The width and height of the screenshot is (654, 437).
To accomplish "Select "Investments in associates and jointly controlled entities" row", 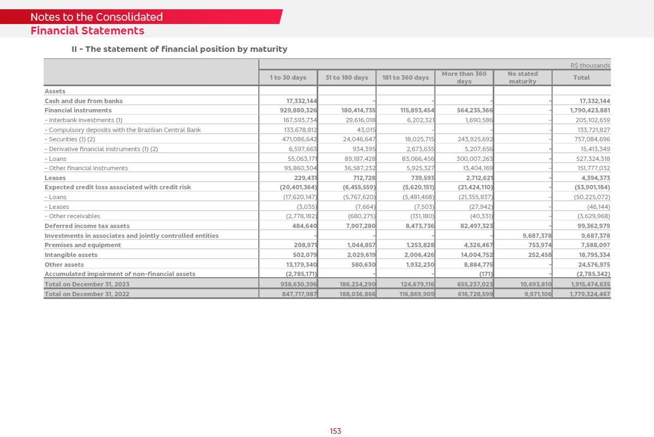I will tap(131, 236).
